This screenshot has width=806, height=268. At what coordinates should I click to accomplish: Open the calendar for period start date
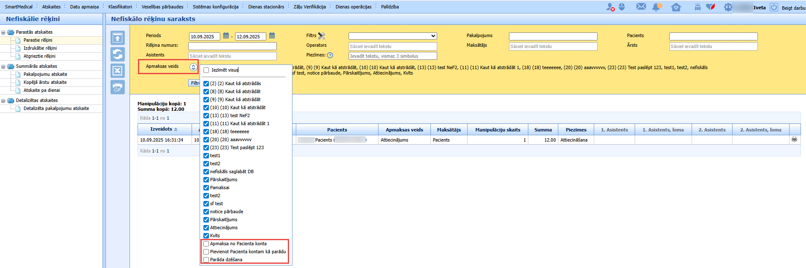coord(226,36)
